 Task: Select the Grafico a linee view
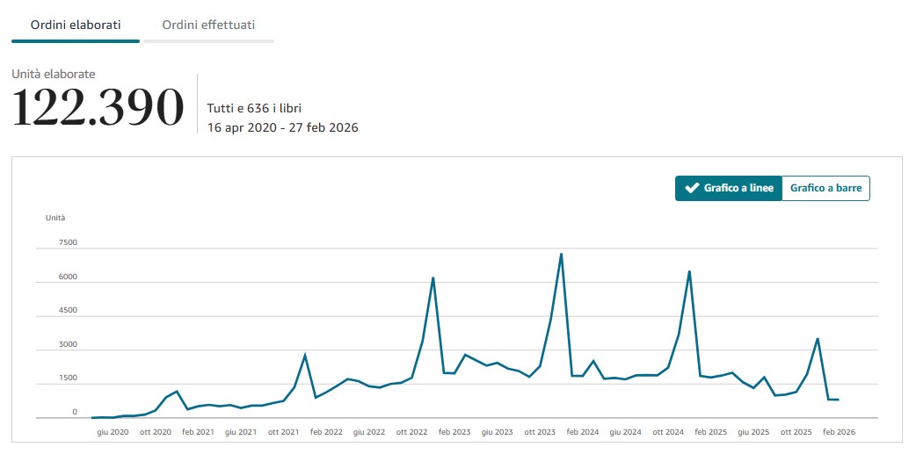coord(728,188)
